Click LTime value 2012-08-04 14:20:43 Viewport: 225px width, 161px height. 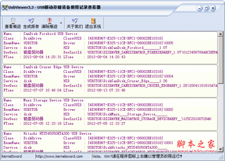click(106, 57)
